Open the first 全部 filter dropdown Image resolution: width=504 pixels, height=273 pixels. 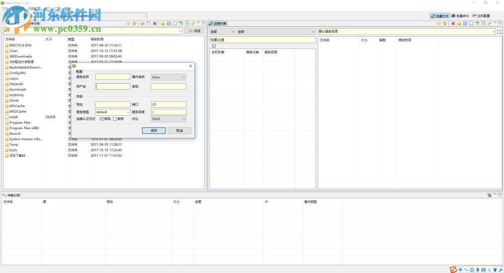coord(222,32)
